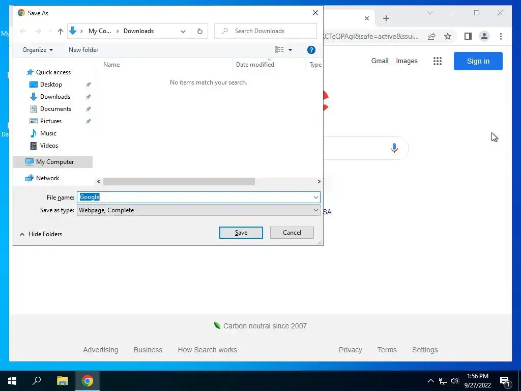
Task: Select Documents in navigation pane
Action: [x=55, y=109]
